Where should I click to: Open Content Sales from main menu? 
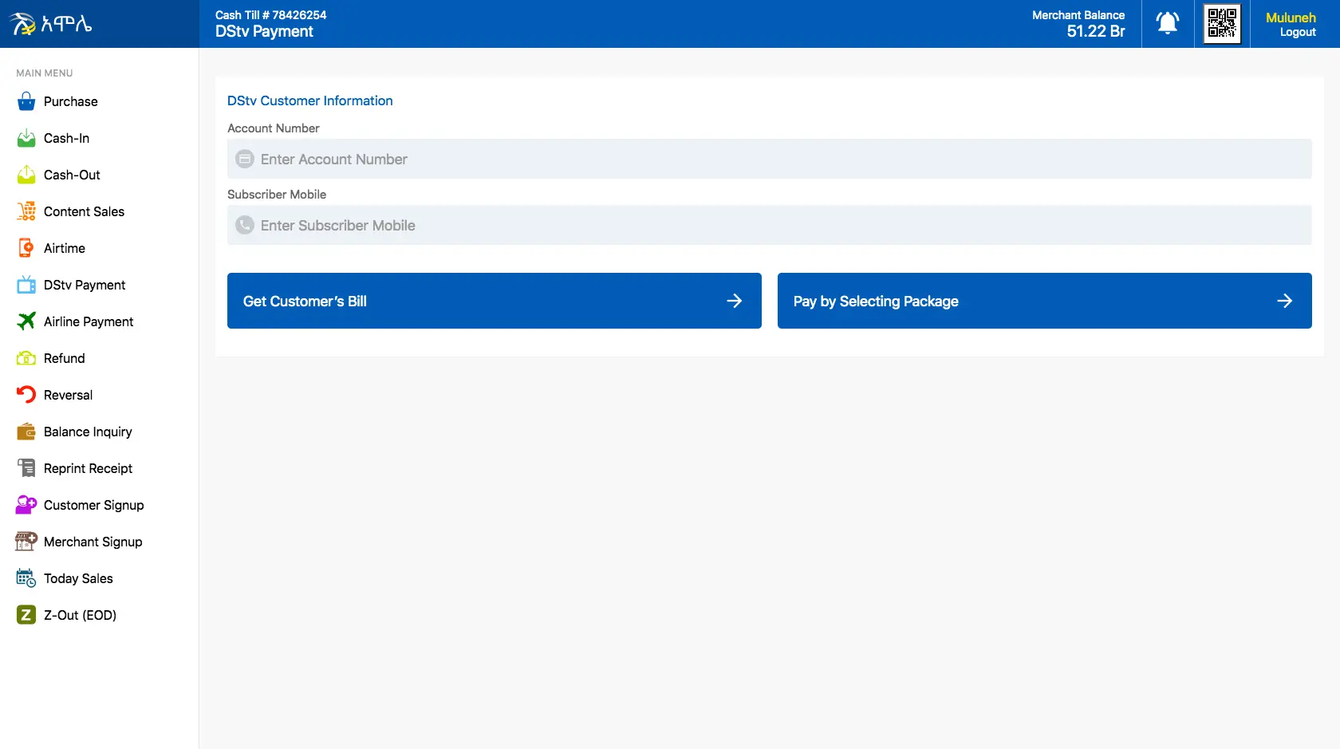click(x=84, y=211)
